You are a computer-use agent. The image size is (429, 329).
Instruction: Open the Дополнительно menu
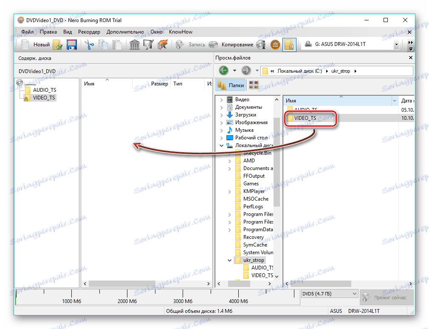click(x=125, y=32)
